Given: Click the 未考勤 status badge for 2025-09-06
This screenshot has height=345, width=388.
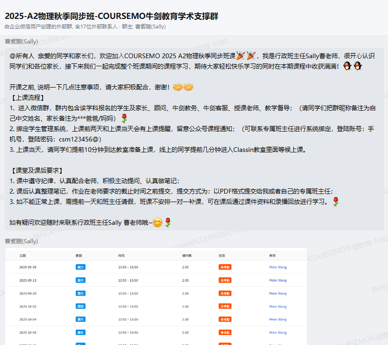Looking at the screenshot, I should tap(225, 267).
